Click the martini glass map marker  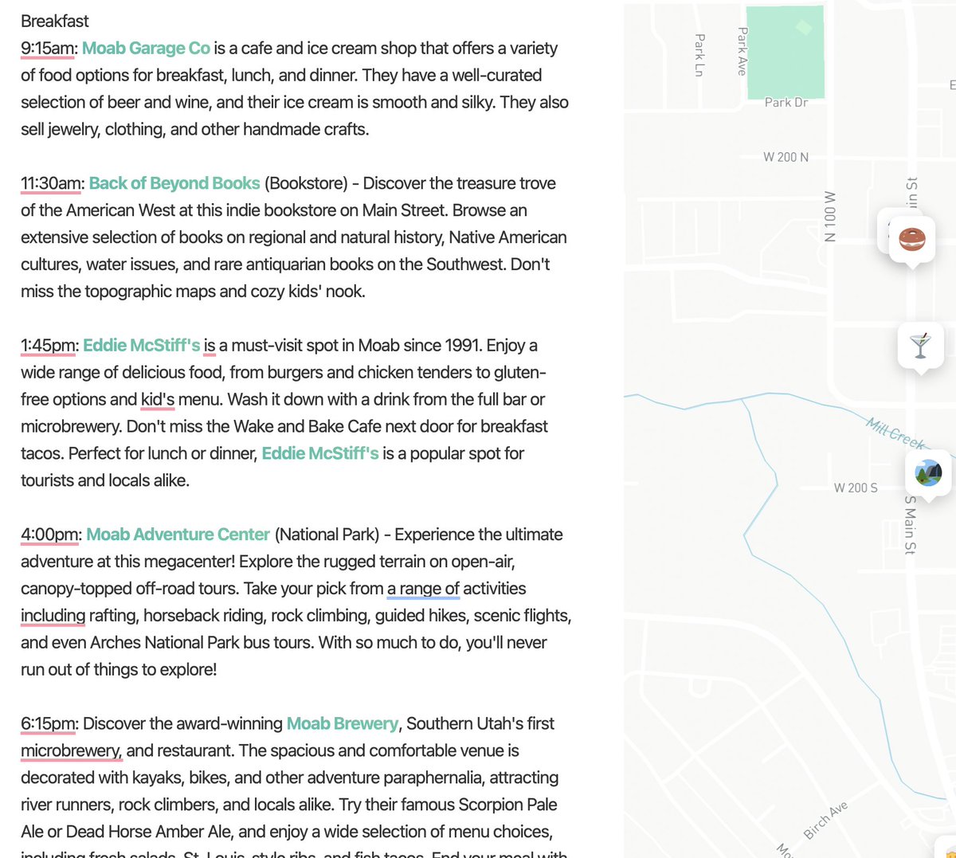pos(920,345)
